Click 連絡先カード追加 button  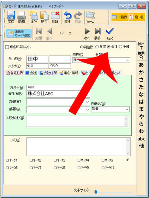[19, 33]
